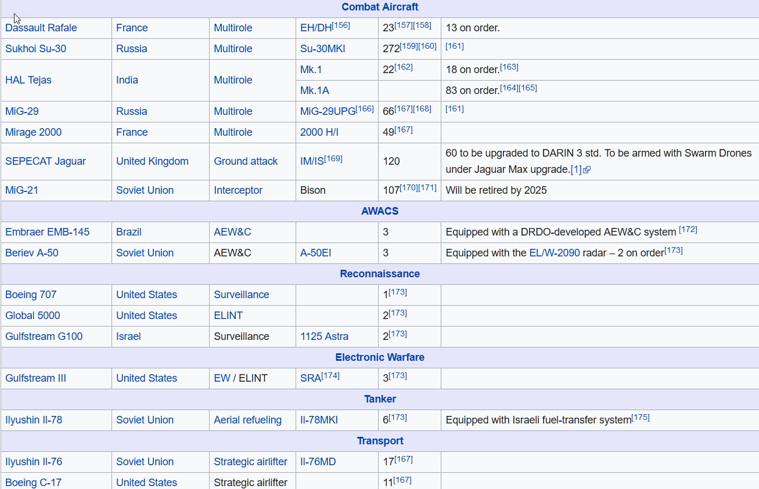Open the MiG-21 link
The image size is (759, 489).
coord(22,190)
